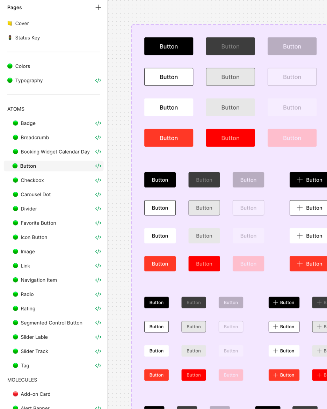Click the code icon beside Image
This screenshot has width=327, height=409.
[98, 251]
